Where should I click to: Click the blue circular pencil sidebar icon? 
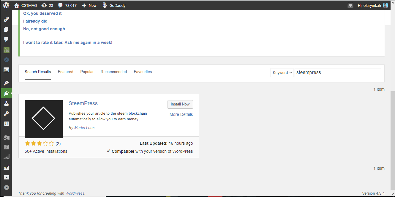[x=6, y=60]
